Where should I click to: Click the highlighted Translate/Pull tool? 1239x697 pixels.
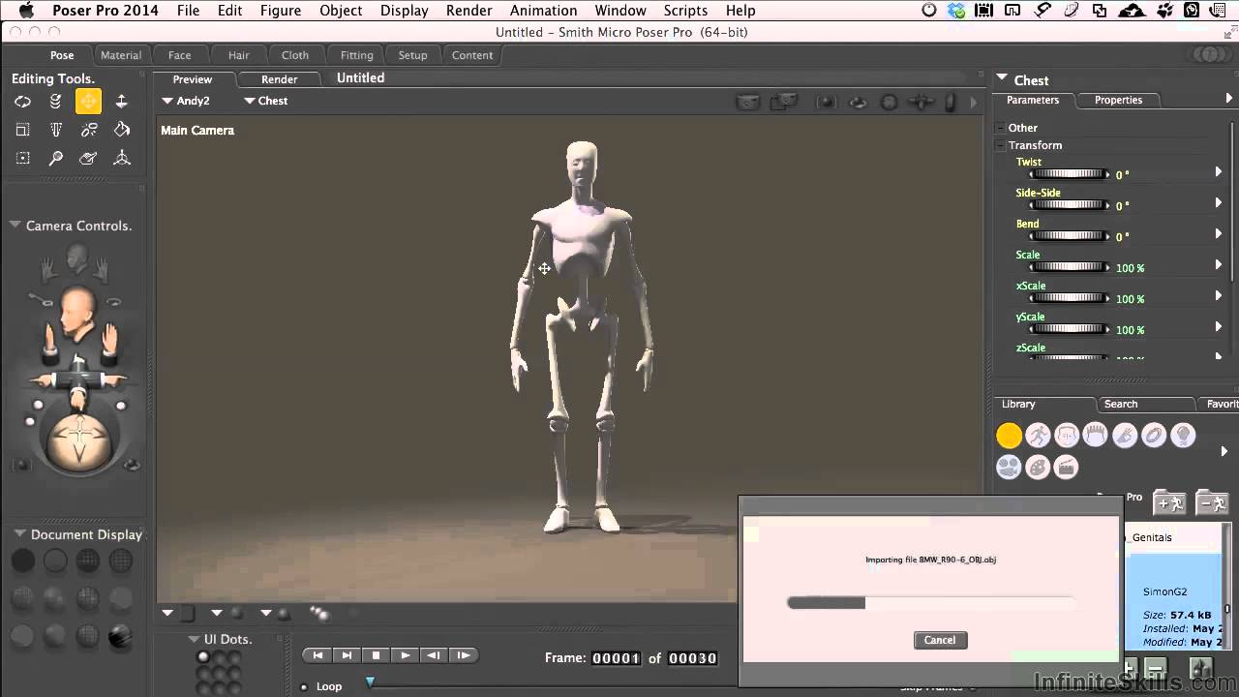(88, 102)
